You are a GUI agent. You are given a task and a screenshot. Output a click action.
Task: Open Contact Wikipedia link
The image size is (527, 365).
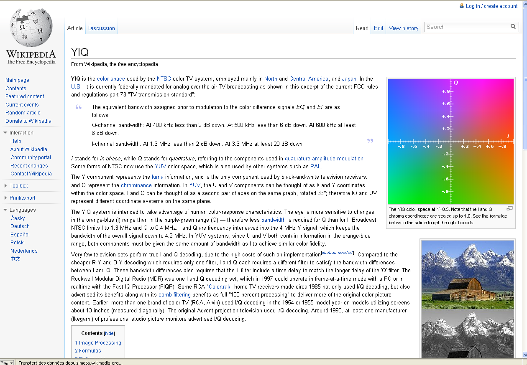coord(31,174)
